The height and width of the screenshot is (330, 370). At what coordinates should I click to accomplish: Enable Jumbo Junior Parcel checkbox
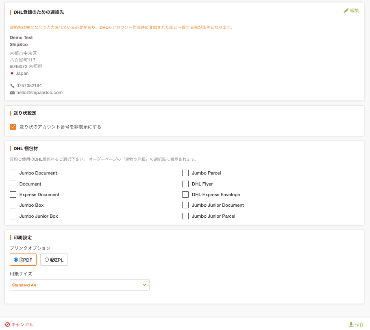(185, 216)
